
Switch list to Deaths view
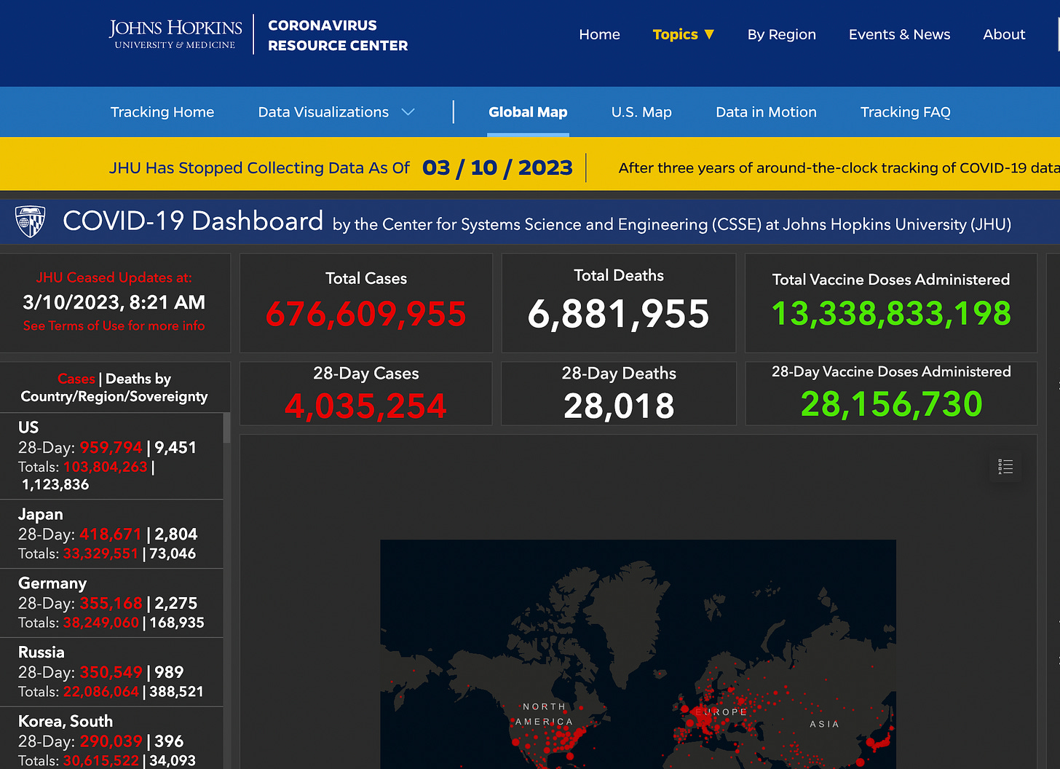127,379
